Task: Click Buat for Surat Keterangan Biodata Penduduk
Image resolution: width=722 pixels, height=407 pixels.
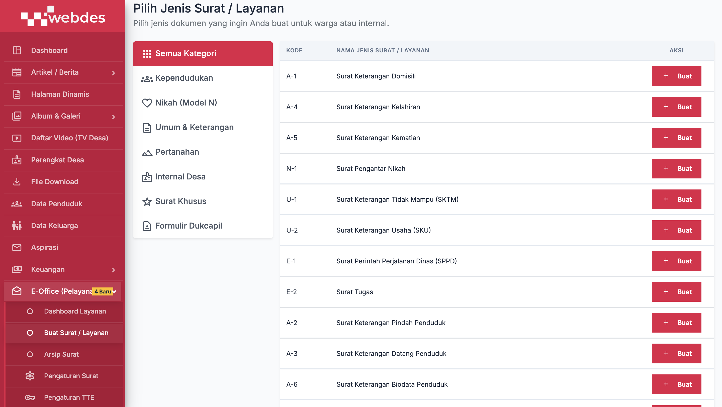Action: (x=676, y=384)
